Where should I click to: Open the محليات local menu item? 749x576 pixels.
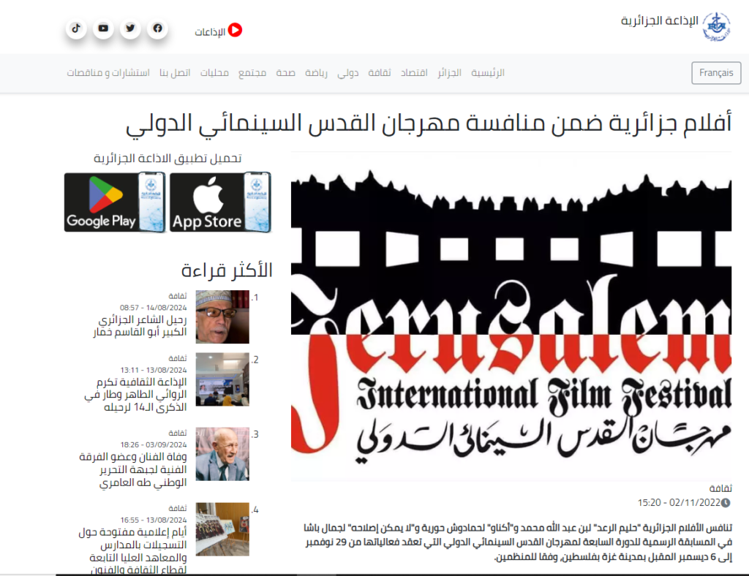click(x=214, y=72)
